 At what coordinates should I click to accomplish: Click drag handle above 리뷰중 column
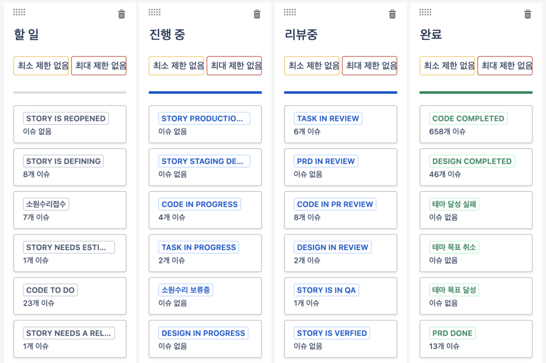click(290, 12)
